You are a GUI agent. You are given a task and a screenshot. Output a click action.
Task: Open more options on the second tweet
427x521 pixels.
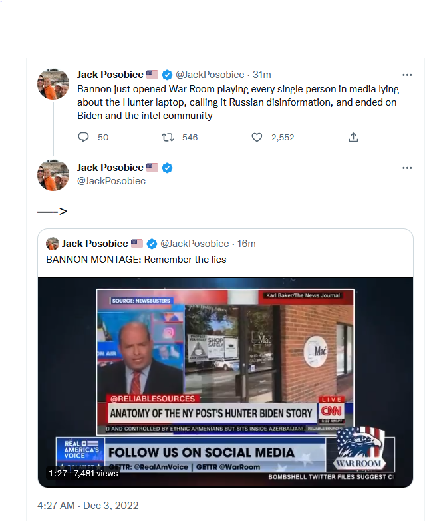tap(407, 168)
